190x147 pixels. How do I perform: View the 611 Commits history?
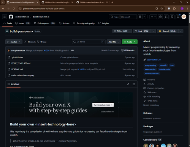(x=128, y=50)
